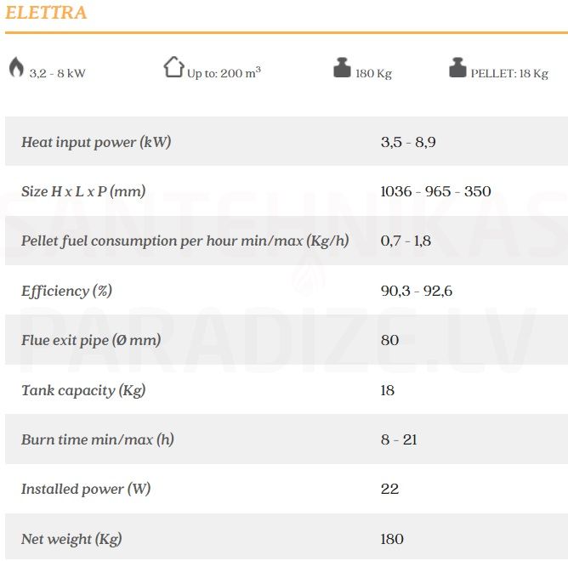Select the ELETTRA heading
This screenshot has width=568, height=561.
[46, 13]
